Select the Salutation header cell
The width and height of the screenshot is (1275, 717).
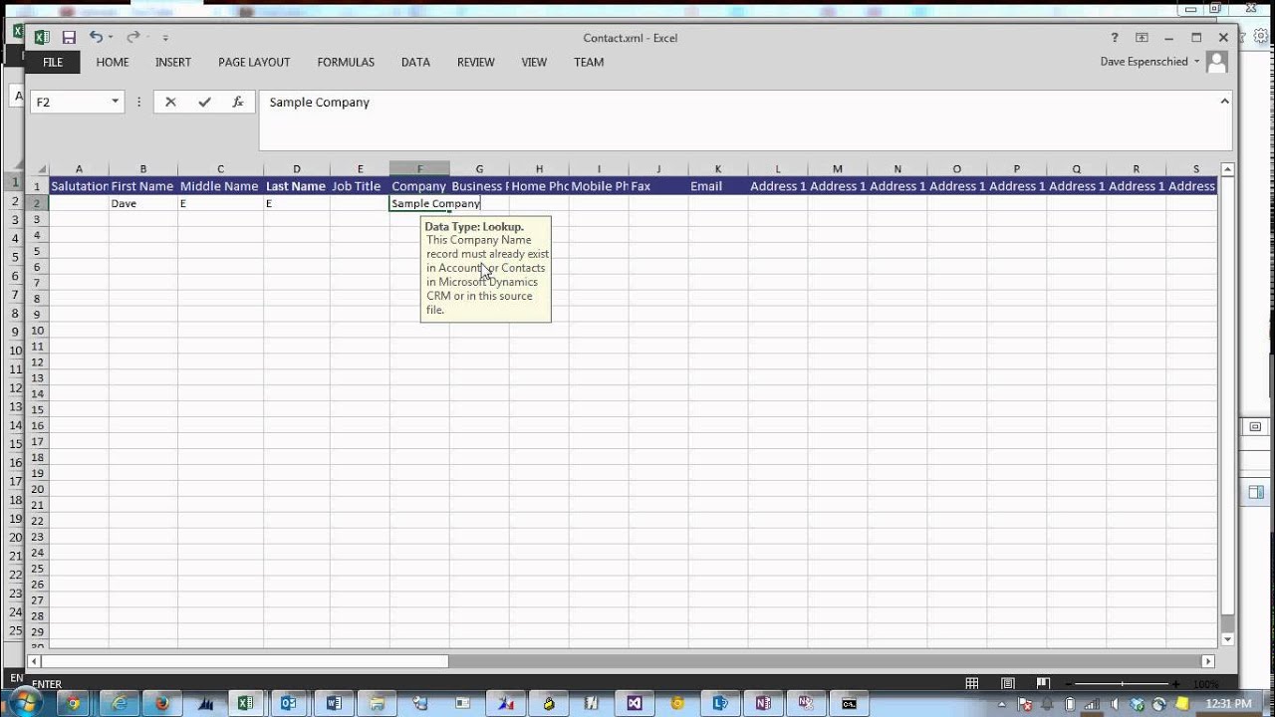point(79,186)
